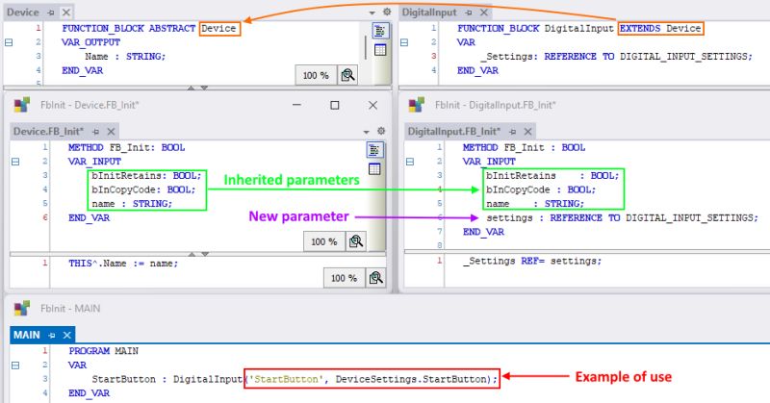Image resolution: width=770 pixels, height=403 pixels.
Task: Open Device pane tab list dropdown
Action: pyautogui.click(x=372, y=13)
